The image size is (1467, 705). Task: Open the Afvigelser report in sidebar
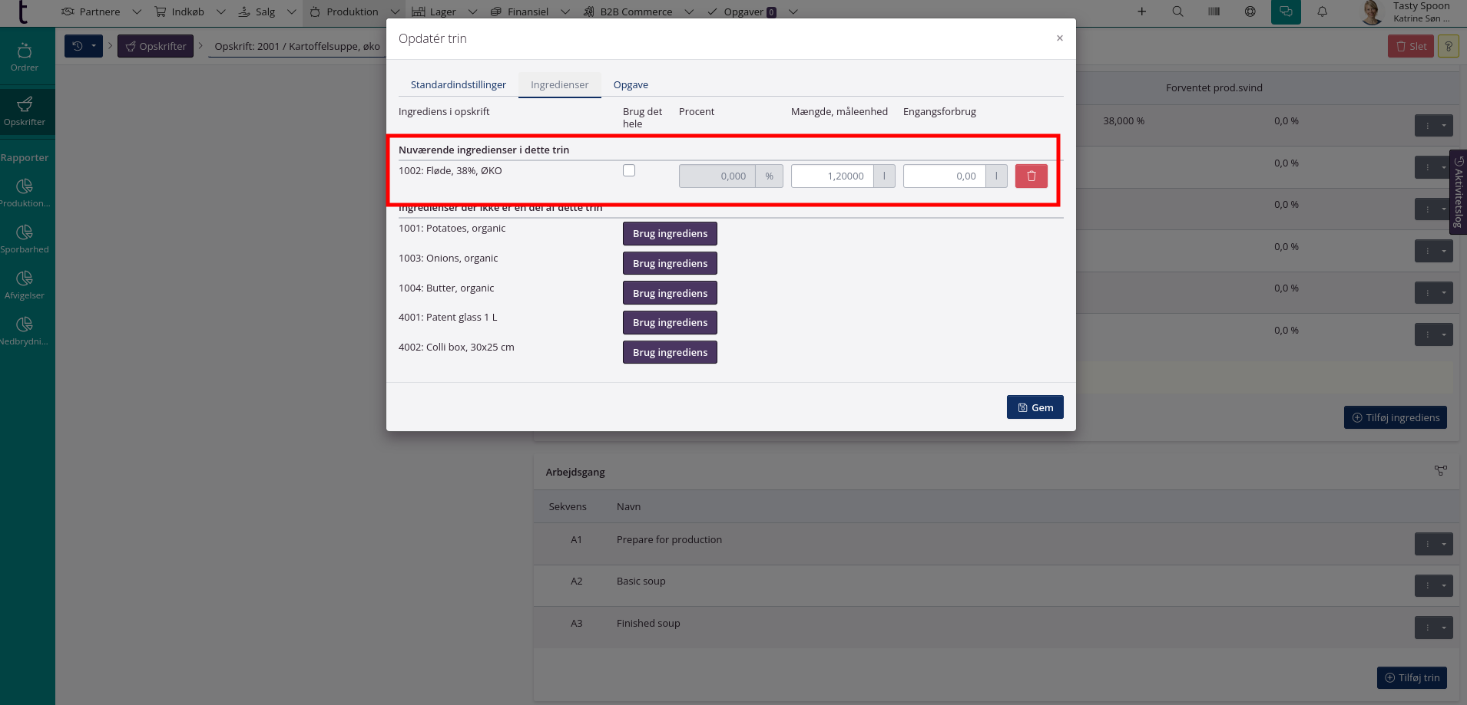(25, 285)
